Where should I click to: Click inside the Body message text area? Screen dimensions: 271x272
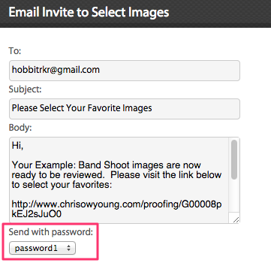click(119, 180)
